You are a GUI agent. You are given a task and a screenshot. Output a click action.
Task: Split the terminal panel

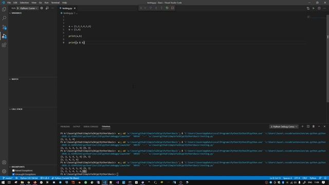pyautogui.click(x=308, y=126)
